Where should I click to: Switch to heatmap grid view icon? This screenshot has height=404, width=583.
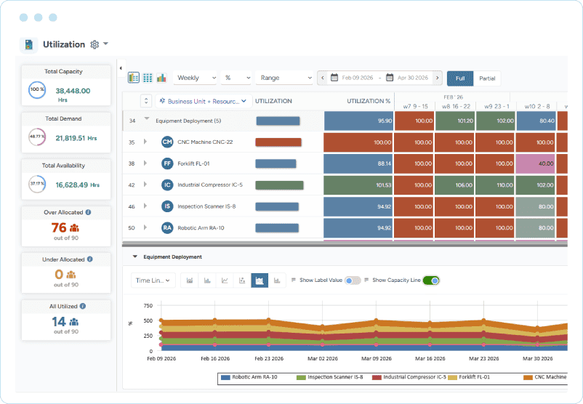coord(148,78)
